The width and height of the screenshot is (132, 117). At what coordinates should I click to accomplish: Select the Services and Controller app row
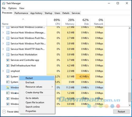pyautogui.click(x=53, y=60)
